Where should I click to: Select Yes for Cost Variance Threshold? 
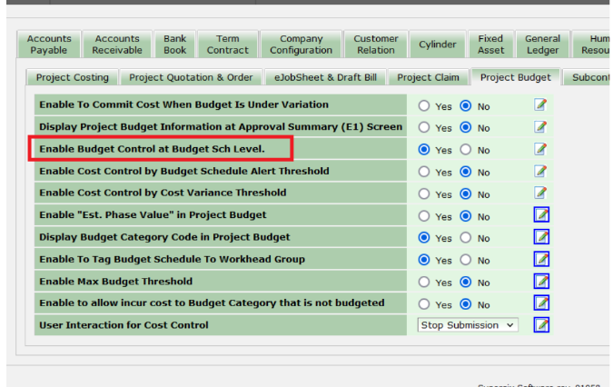point(424,193)
